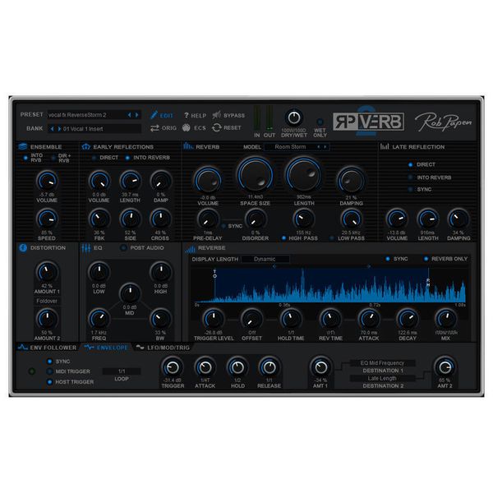Toggle Envelope MIDI Trigger
Viewport: 493px width, 493px height.
[49, 371]
